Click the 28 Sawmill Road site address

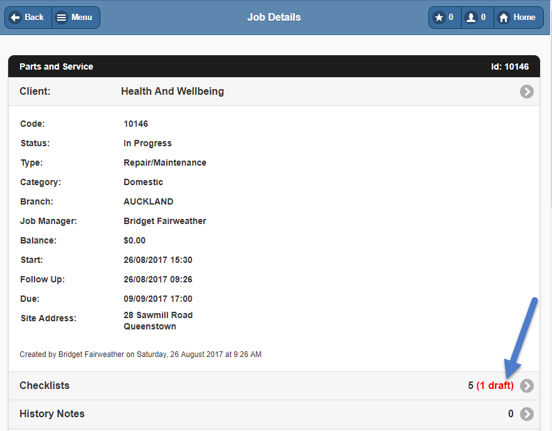pos(158,315)
